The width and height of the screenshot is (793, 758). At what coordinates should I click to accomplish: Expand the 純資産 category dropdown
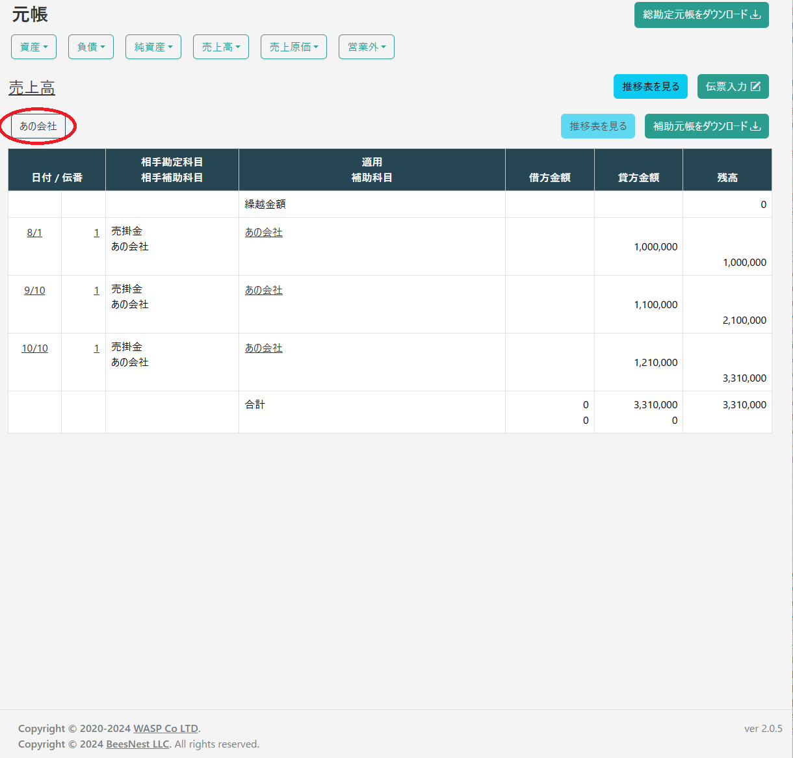coord(153,47)
